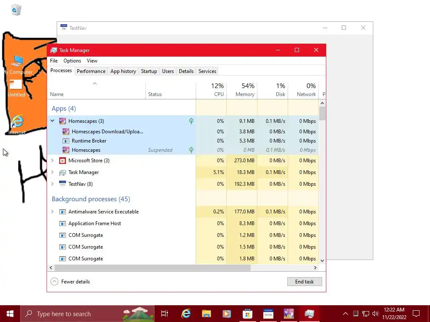Viewport: 430px width, 322px height.
Task: Expand Antimalware Service Executable group
Action: pyautogui.click(x=52, y=212)
